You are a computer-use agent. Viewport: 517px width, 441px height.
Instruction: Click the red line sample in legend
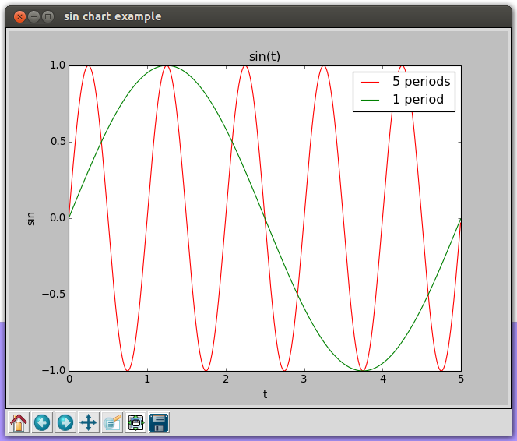click(x=371, y=82)
